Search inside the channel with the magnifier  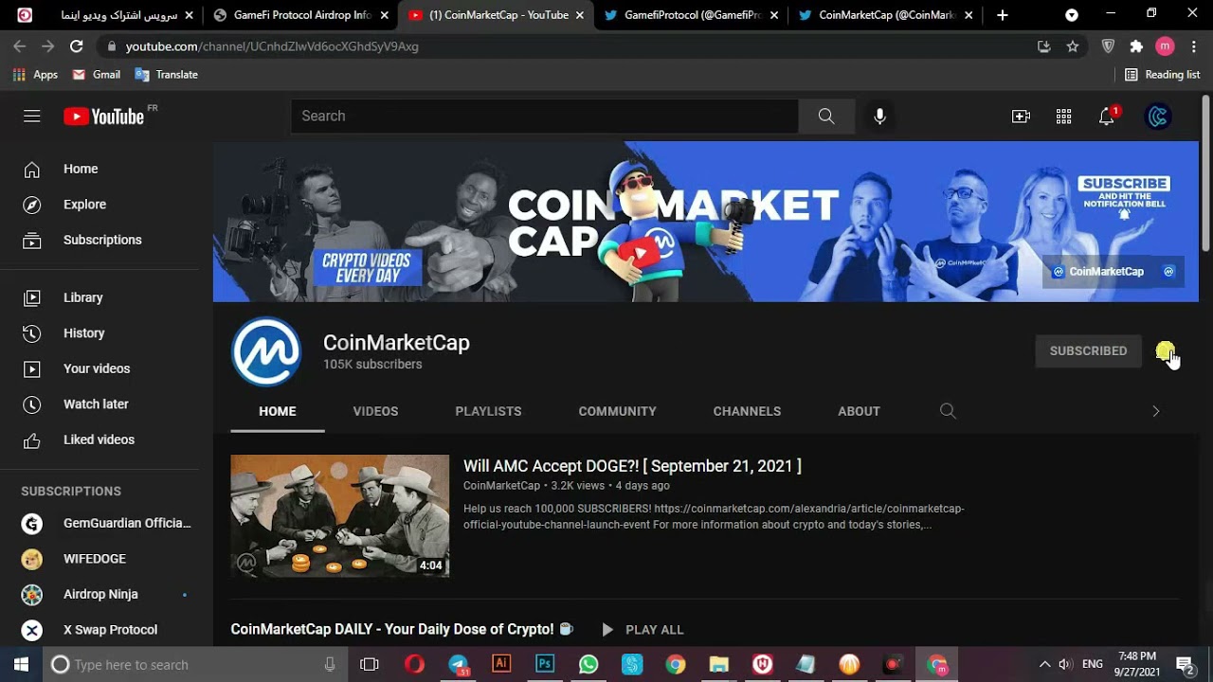(x=948, y=411)
